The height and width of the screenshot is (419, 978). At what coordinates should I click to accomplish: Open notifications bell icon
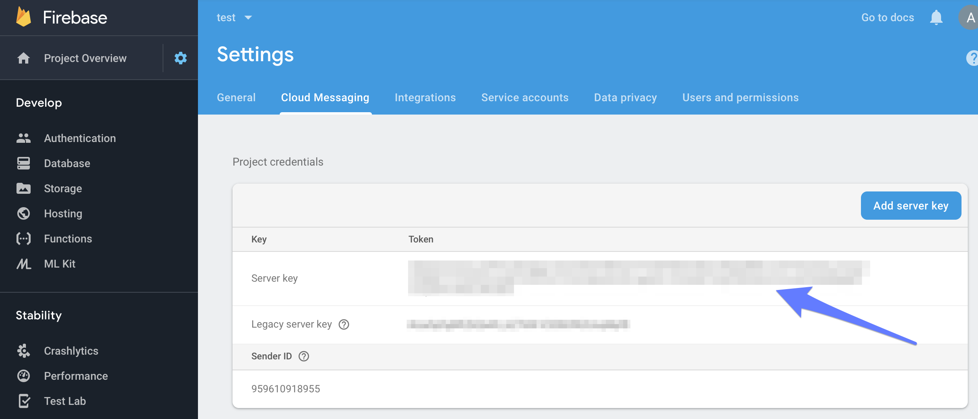point(936,17)
